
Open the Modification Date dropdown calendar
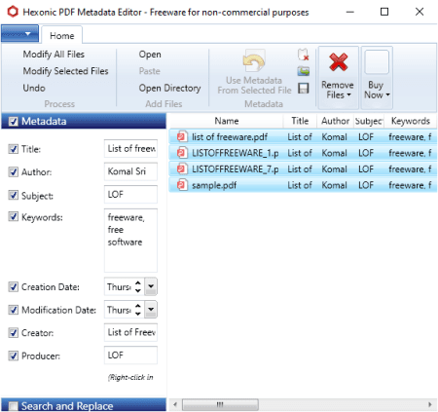point(151,310)
